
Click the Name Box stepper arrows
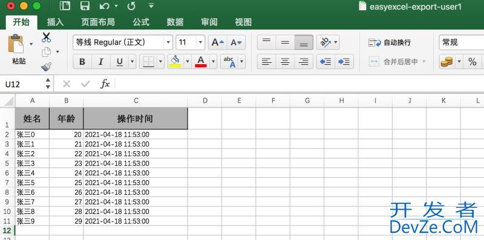pyautogui.click(x=48, y=83)
